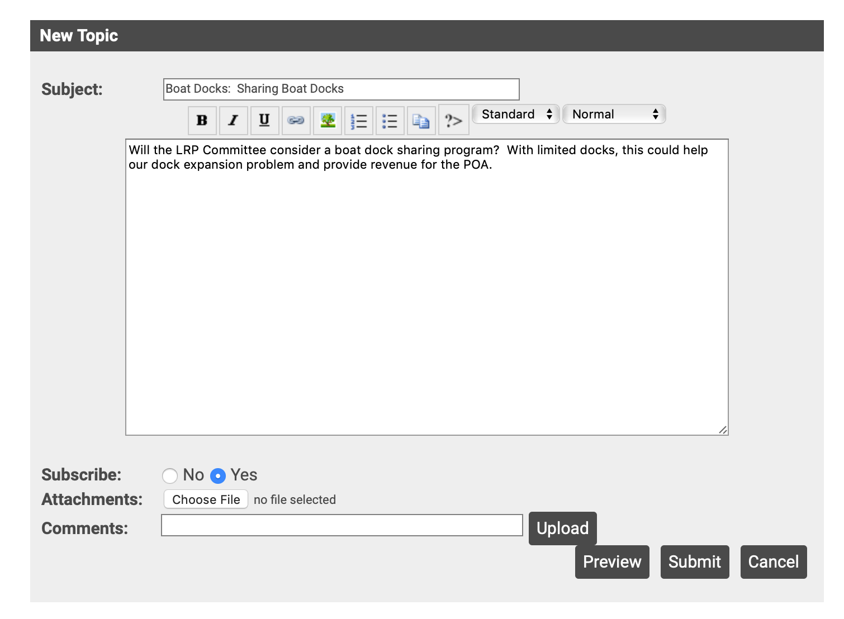Viewport: 844px width, 619px height.
Task: Click the Comments: label
Action: pyautogui.click(x=85, y=528)
